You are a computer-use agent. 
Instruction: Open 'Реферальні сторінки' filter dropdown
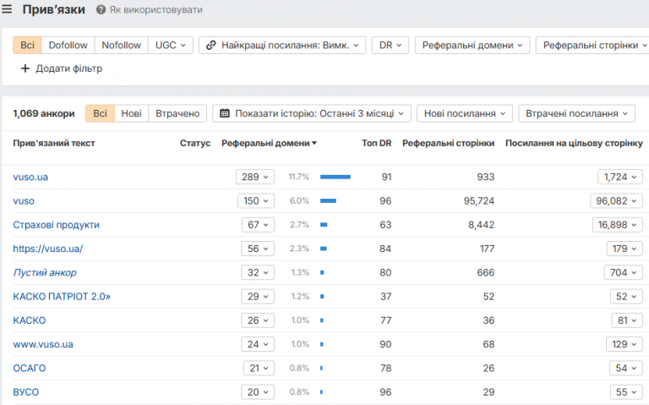[592, 45]
